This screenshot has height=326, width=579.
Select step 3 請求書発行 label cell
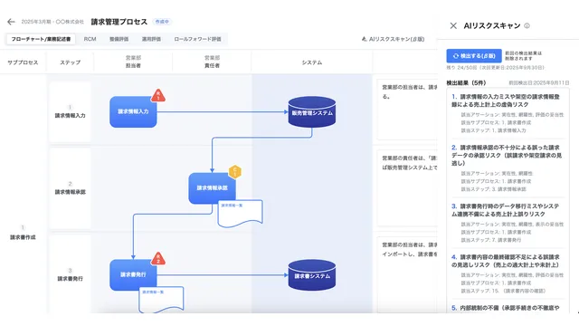coord(71,274)
